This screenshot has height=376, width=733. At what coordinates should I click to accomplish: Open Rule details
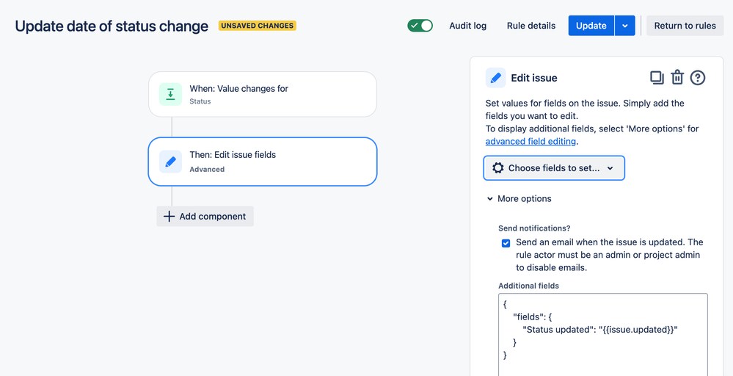tap(531, 26)
